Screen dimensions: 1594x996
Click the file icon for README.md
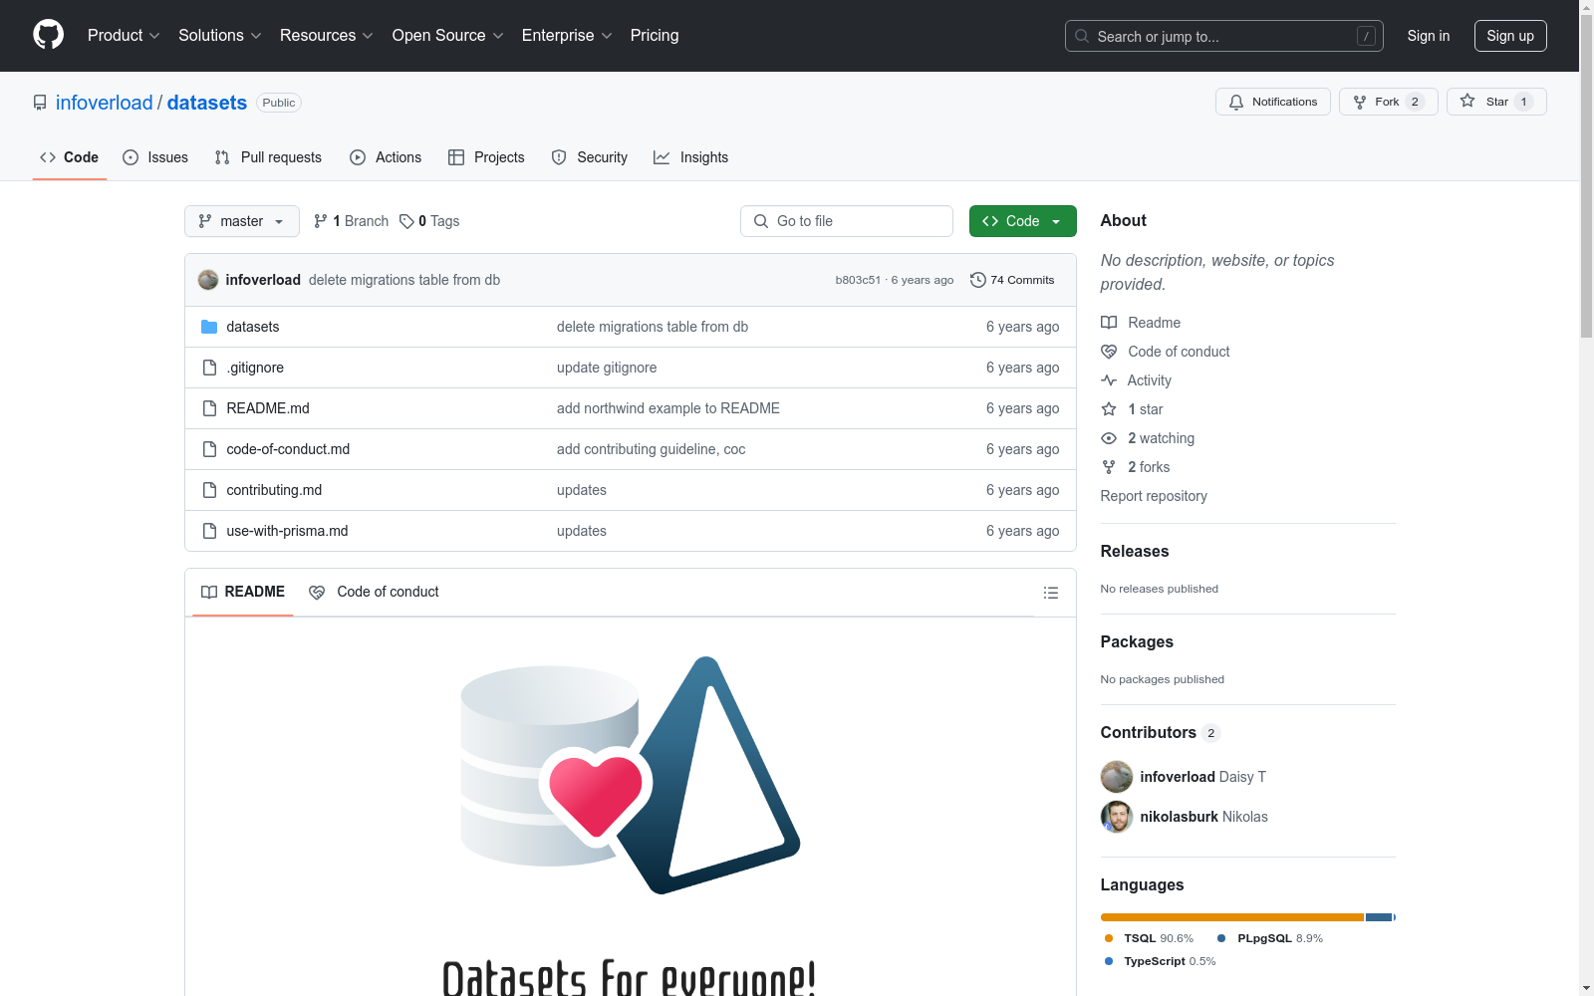(x=209, y=408)
